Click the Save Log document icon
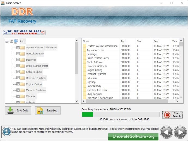 pos(40,111)
